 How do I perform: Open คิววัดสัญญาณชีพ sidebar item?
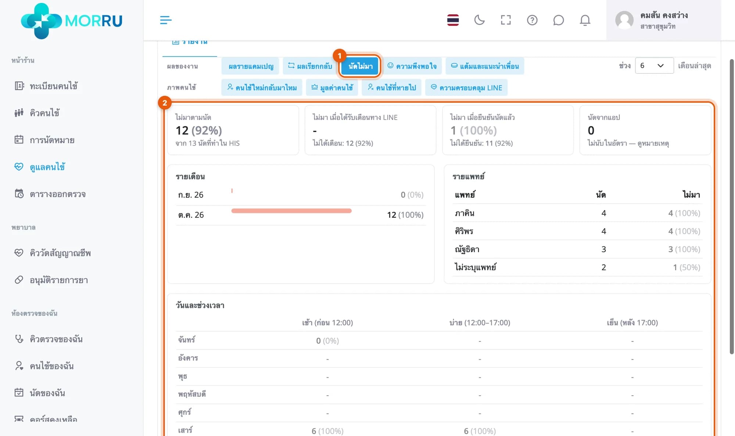(x=53, y=253)
